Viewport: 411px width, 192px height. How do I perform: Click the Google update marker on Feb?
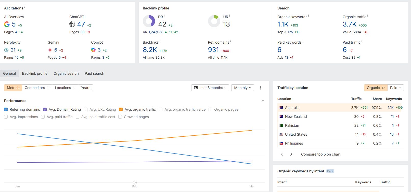[x=135, y=183]
